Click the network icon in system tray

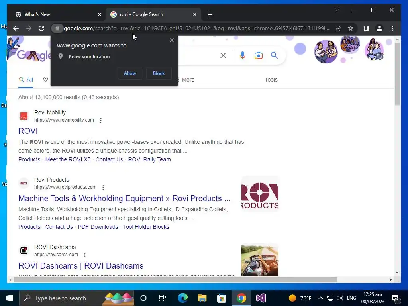coord(330,298)
